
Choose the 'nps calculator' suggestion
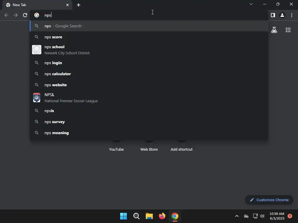click(149, 74)
